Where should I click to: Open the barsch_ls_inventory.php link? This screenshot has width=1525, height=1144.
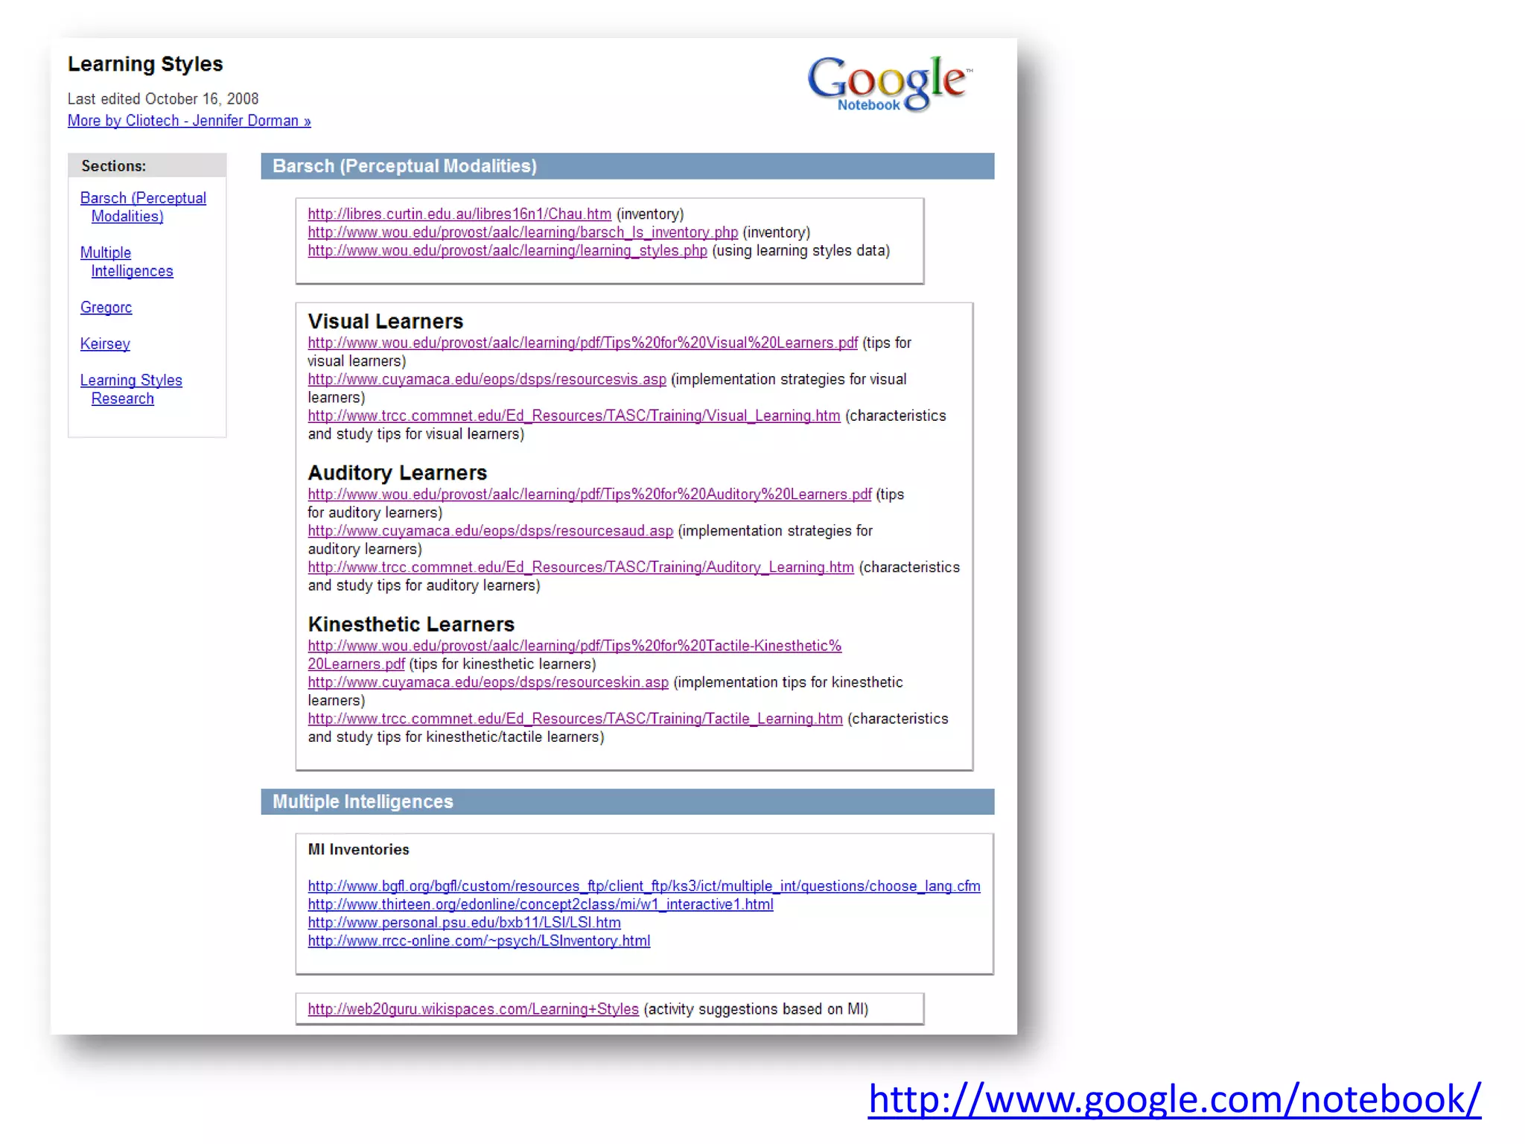tap(523, 232)
